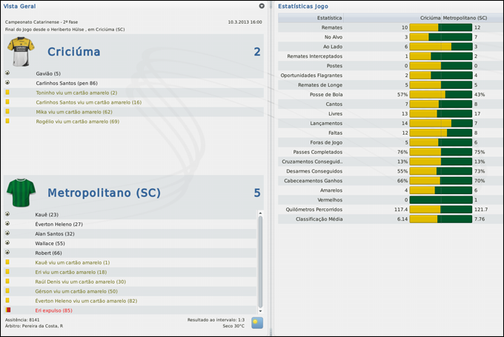Select Raúl Denis viu um cartão amarelo entry
504x337 pixels.
coord(80,281)
